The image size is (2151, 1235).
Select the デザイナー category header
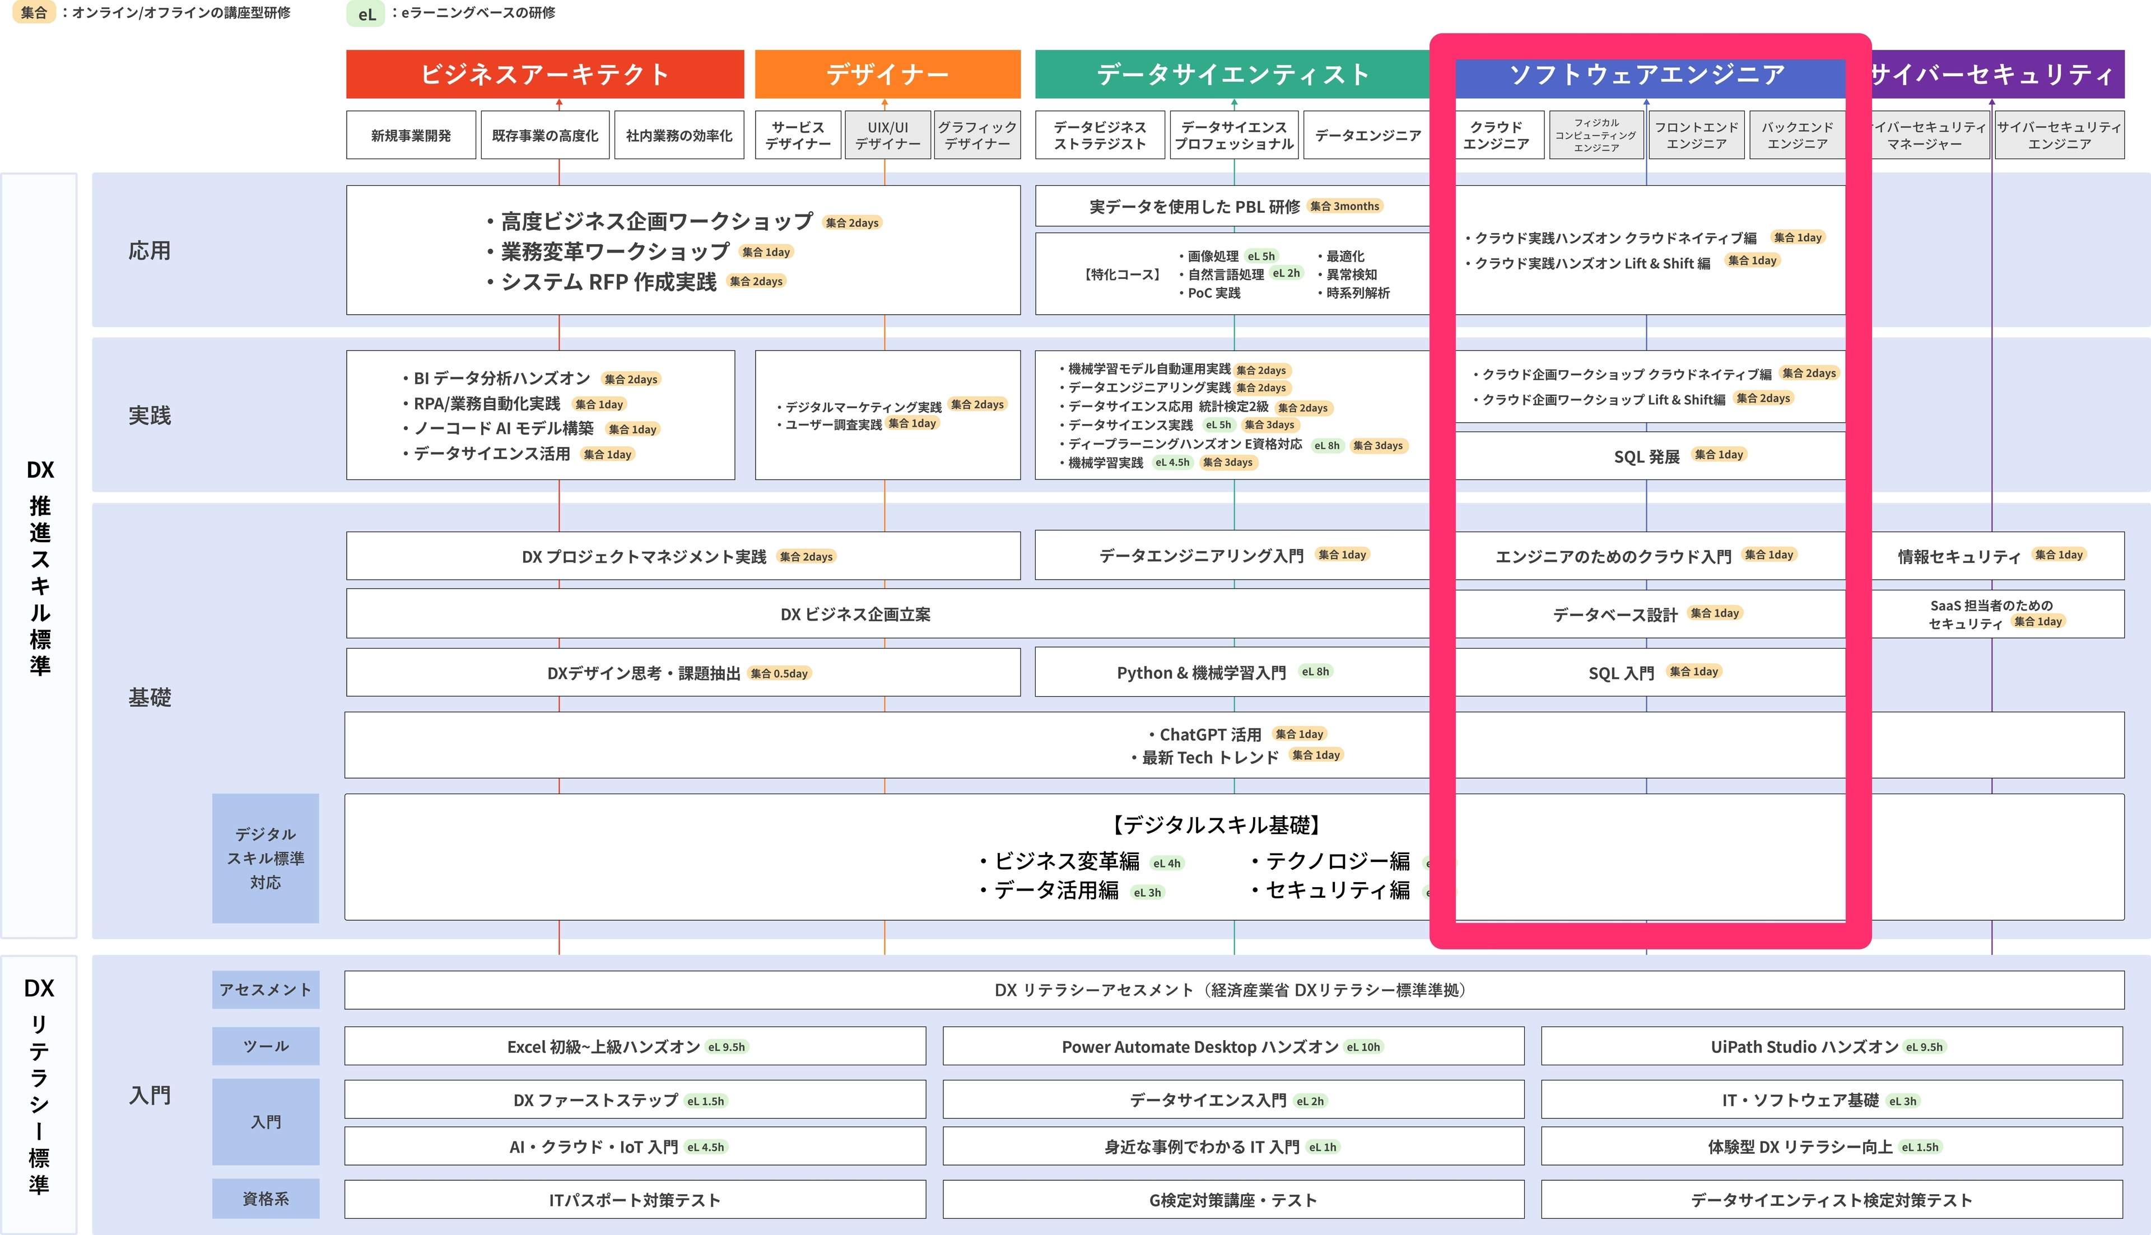pos(887,74)
